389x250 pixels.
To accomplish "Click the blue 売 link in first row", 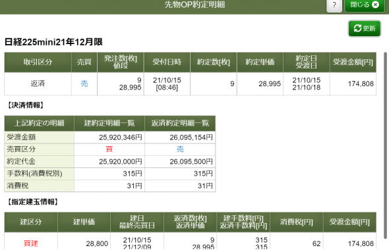I will [84, 84].
